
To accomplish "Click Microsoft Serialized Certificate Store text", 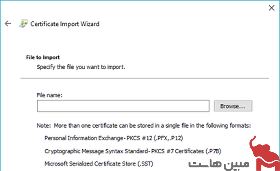I will tap(90, 164).
